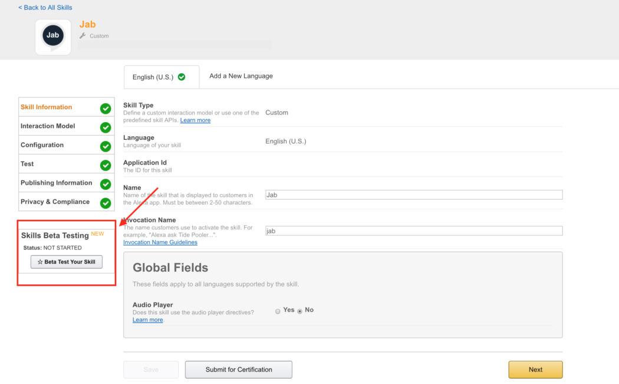Go back to All Skills
The image size is (619, 384).
tap(45, 8)
